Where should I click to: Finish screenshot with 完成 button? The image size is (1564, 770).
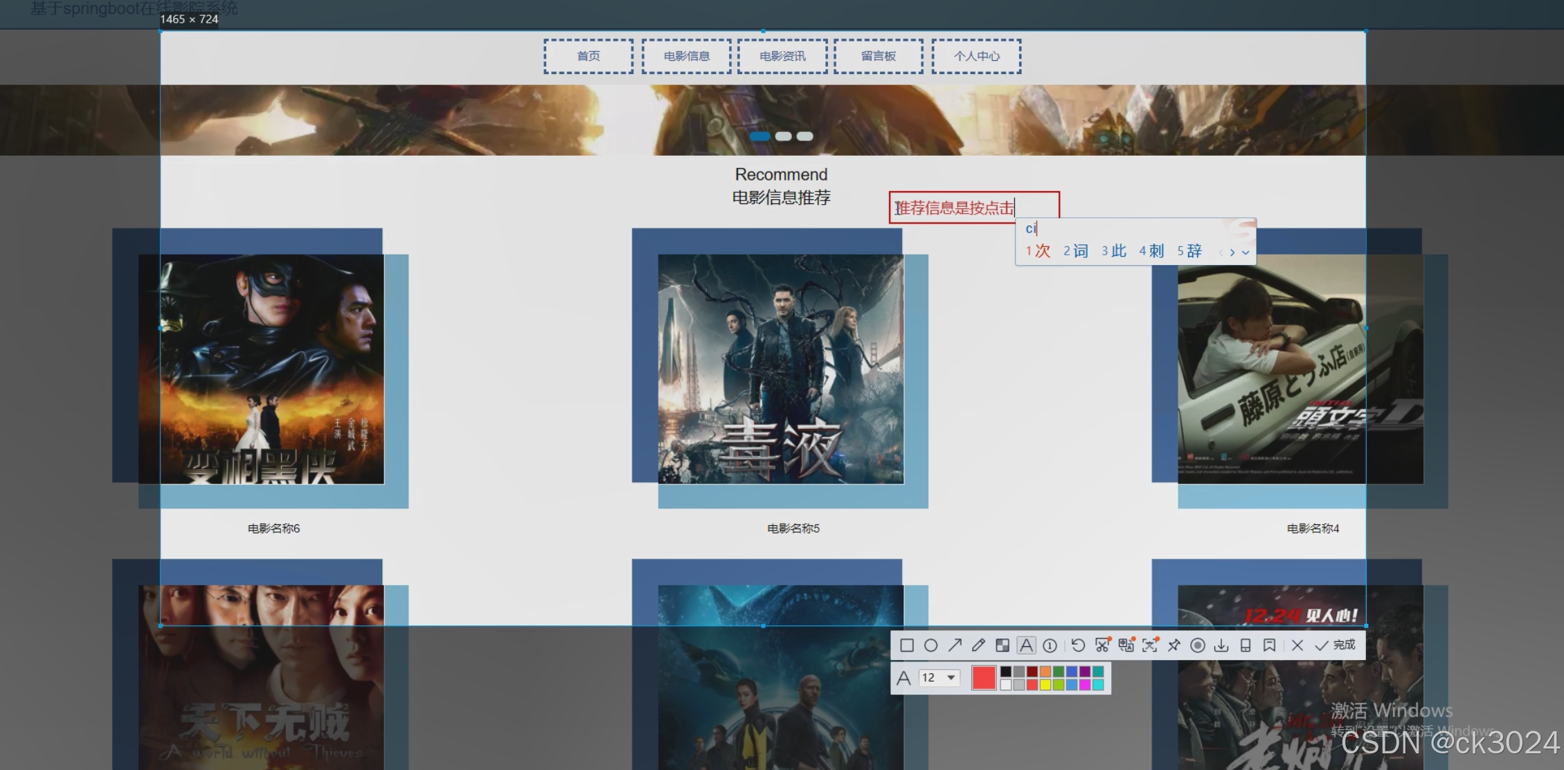pos(1335,645)
